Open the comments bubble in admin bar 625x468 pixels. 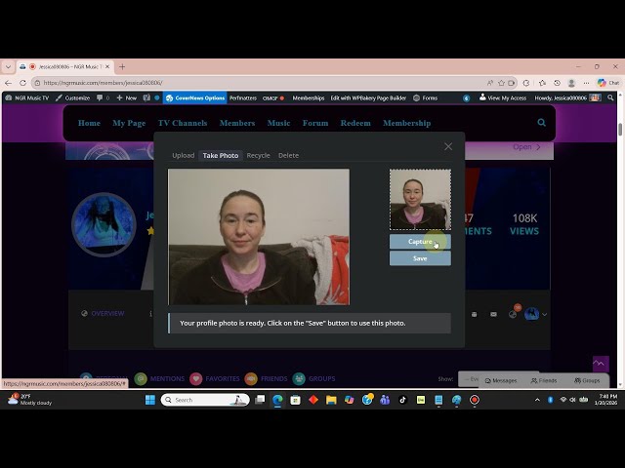click(103, 97)
